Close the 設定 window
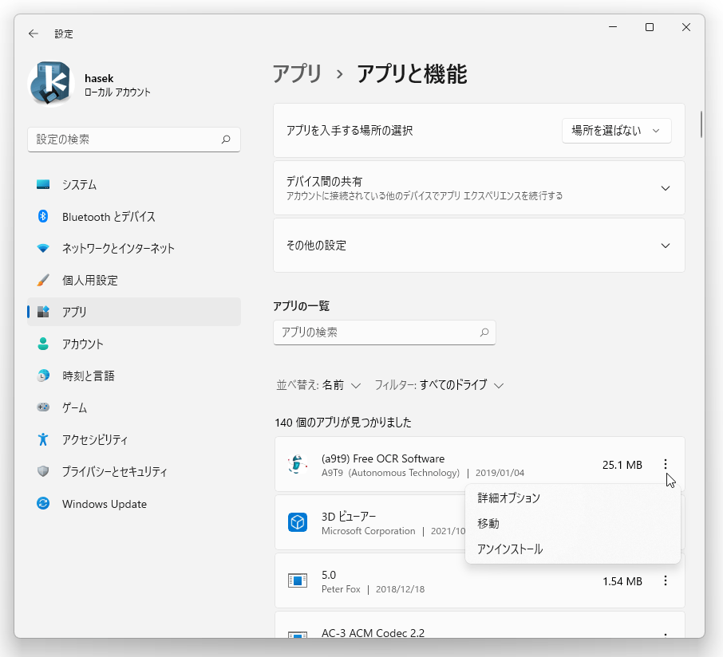 coord(686,27)
